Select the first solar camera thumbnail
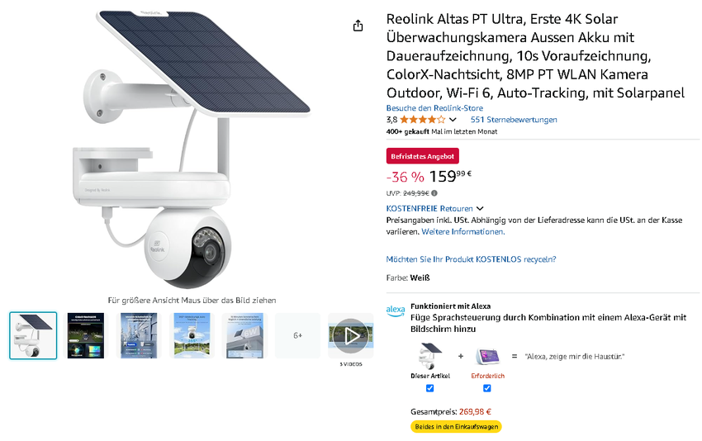Image resolution: width=702 pixels, height=441 pixels. click(x=33, y=335)
